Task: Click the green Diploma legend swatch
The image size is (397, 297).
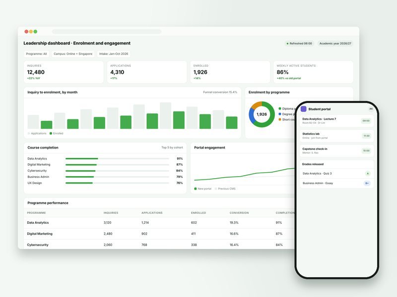Action: [280, 108]
